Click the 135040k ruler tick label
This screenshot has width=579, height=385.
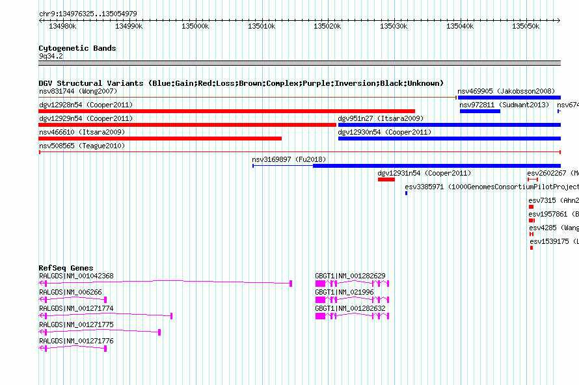click(x=460, y=26)
